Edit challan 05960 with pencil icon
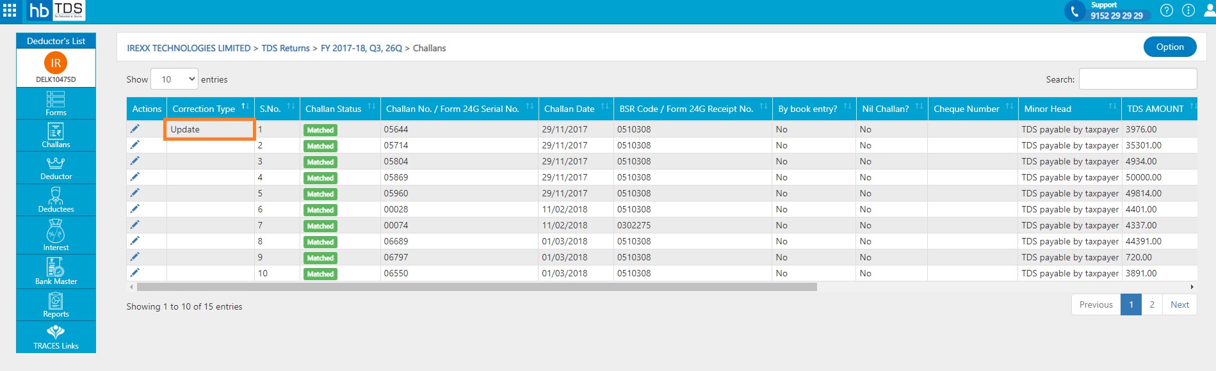 coord(134,193)
